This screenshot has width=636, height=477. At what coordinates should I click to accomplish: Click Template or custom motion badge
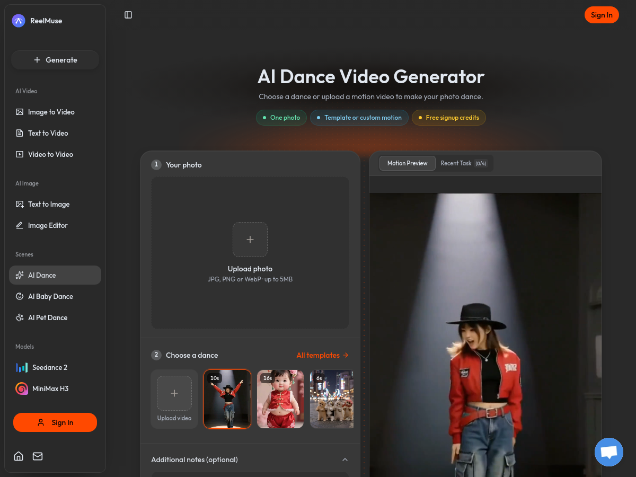coord(359,118)
